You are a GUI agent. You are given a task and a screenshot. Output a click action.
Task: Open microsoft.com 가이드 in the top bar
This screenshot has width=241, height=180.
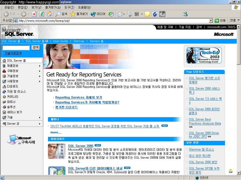click(221, 27)
